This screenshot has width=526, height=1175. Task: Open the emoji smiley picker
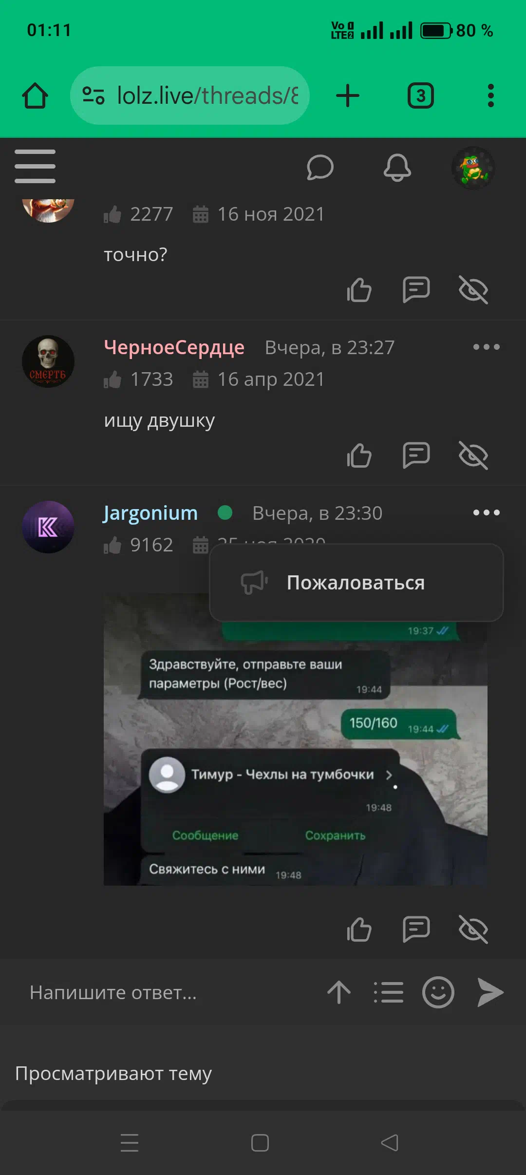coord(438,992)
